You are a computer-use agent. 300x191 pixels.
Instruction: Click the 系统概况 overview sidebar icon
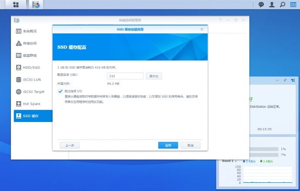[x=19, y=31]
